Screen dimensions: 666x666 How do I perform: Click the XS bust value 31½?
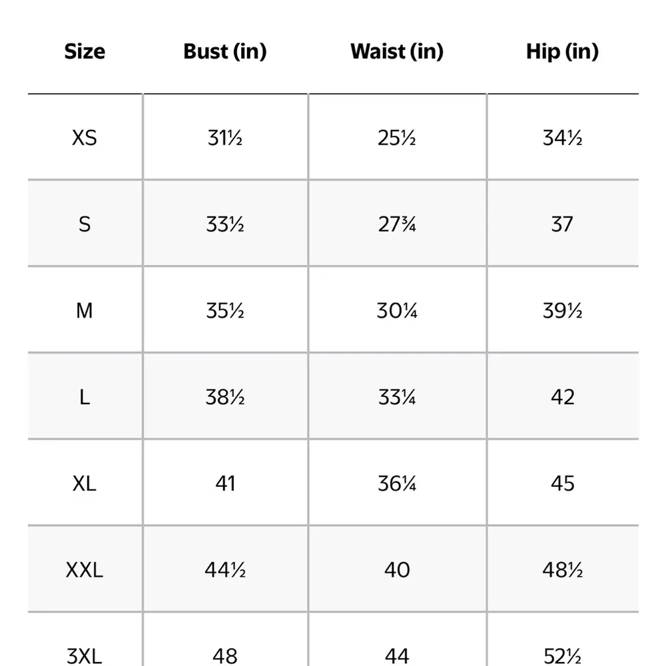(x=225, y=138)
